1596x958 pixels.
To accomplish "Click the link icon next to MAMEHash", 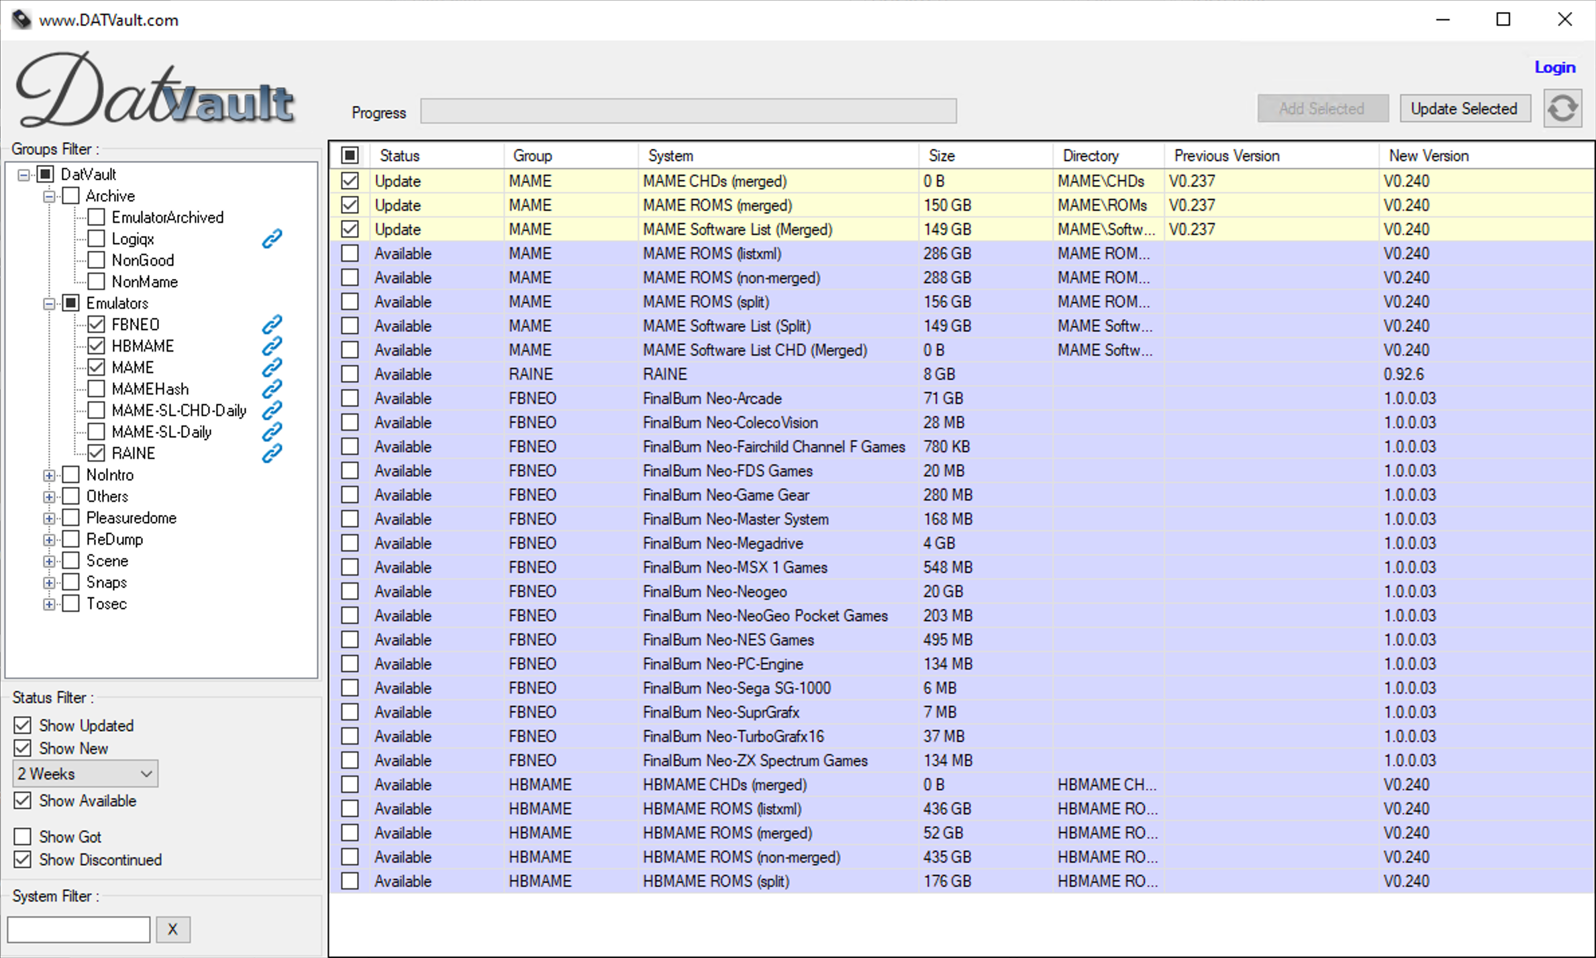I will (272, 389).
